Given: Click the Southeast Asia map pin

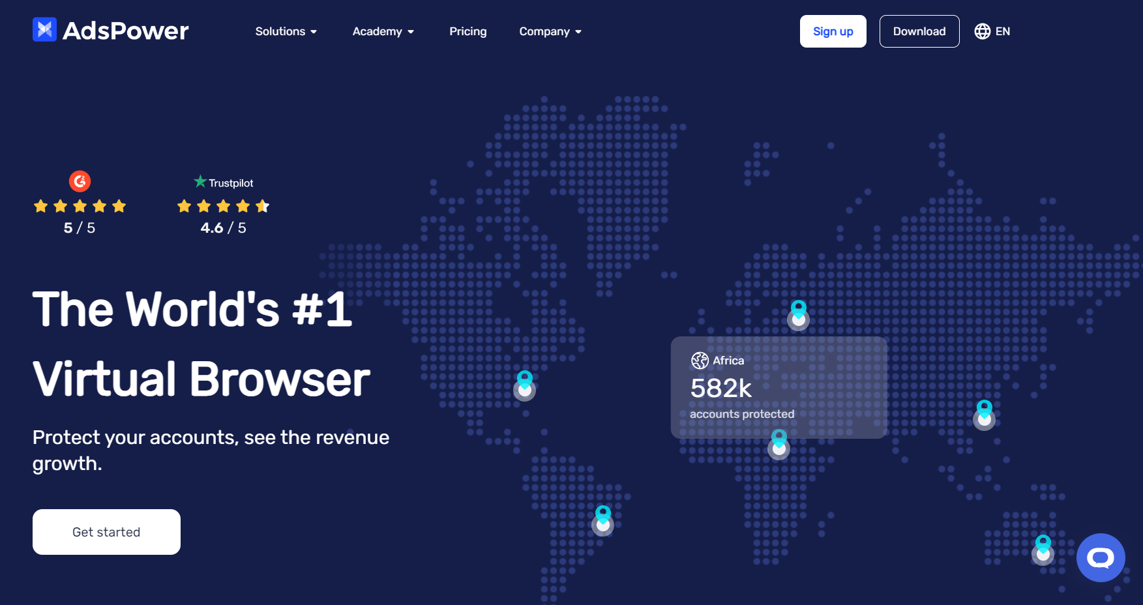Looking at the screenshot, I should (985, 415).
